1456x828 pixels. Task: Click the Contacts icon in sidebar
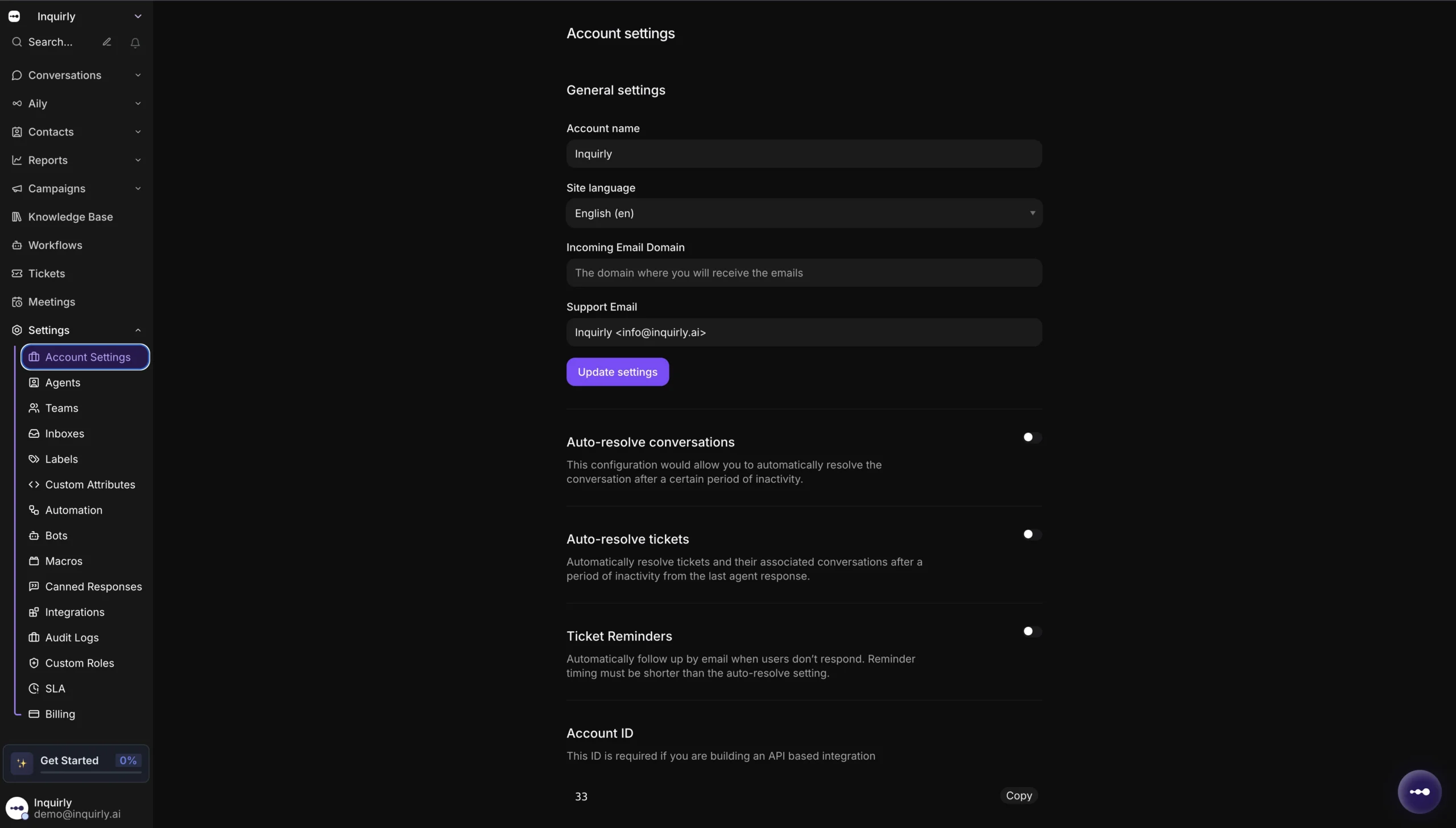17,132
